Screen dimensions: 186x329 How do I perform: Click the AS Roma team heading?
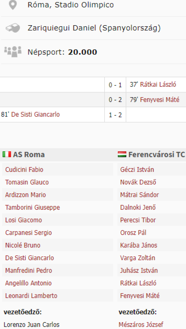pyautogui.click(x=29, y=155)
